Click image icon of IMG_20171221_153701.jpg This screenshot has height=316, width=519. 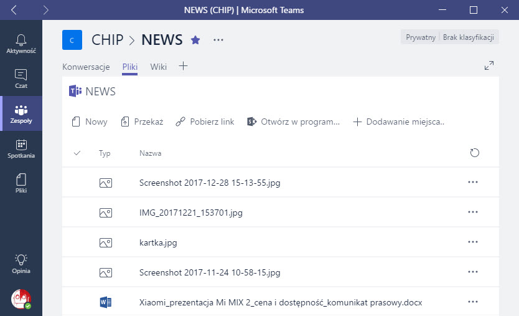(x=106, y=213)
